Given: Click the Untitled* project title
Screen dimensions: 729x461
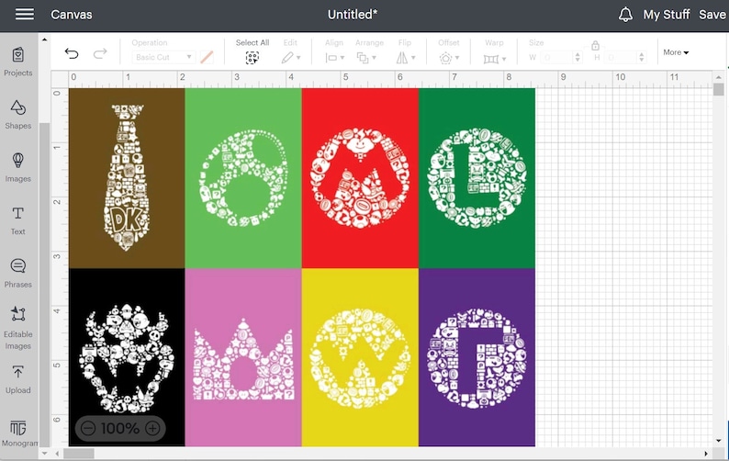Looking at the screenshot, I should [x=353, y=15].
